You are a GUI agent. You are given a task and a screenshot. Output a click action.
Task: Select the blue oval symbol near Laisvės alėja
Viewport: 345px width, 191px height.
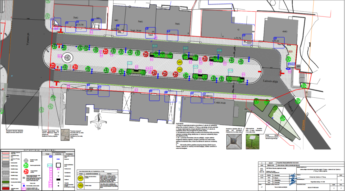[x=288, y=69]
